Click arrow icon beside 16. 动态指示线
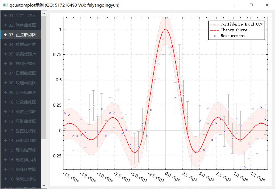Image resolution: width=275 pixels, height=189 pixels. point(5,160)
